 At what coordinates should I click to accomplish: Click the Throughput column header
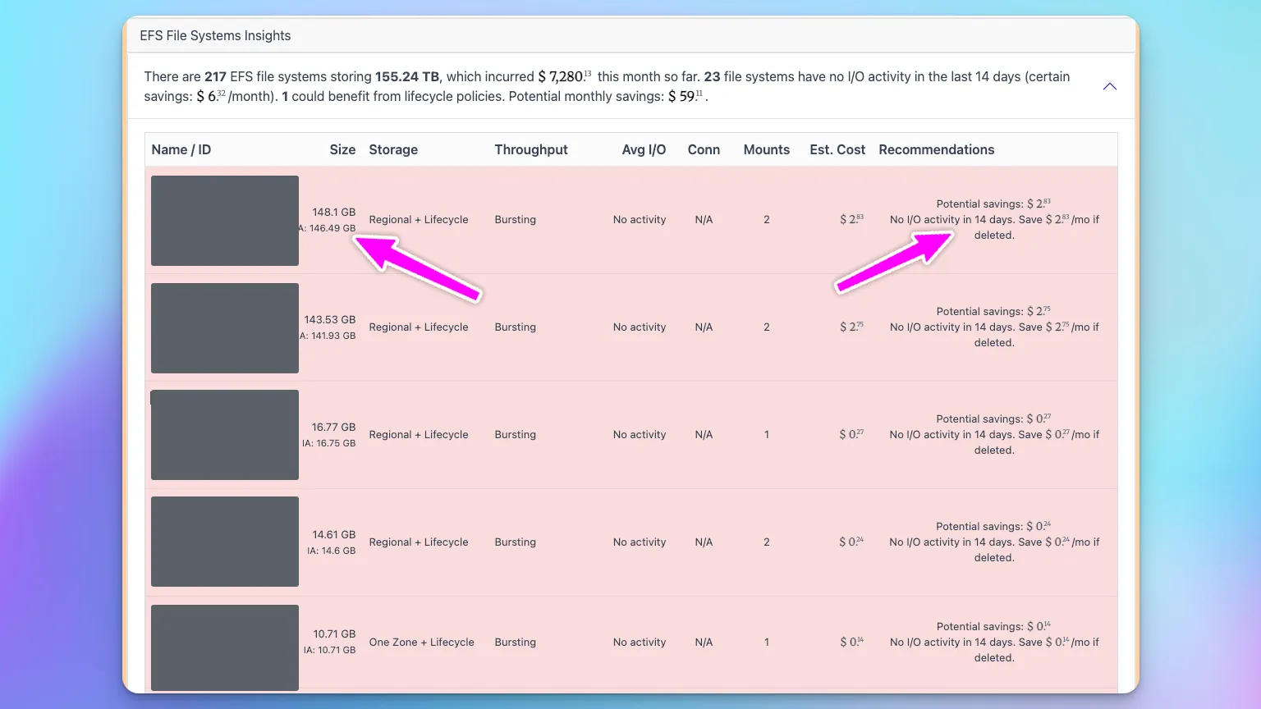531,149
